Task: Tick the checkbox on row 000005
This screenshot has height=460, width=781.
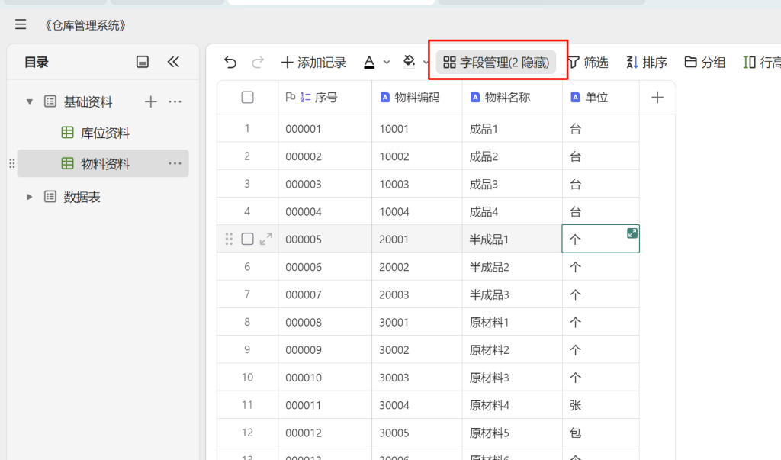Action: coord(248,239)
